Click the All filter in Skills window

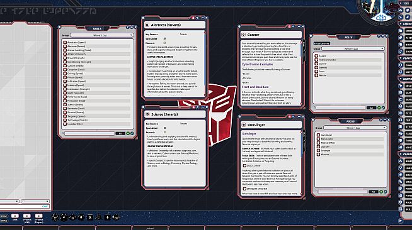(x=120, y=134)
